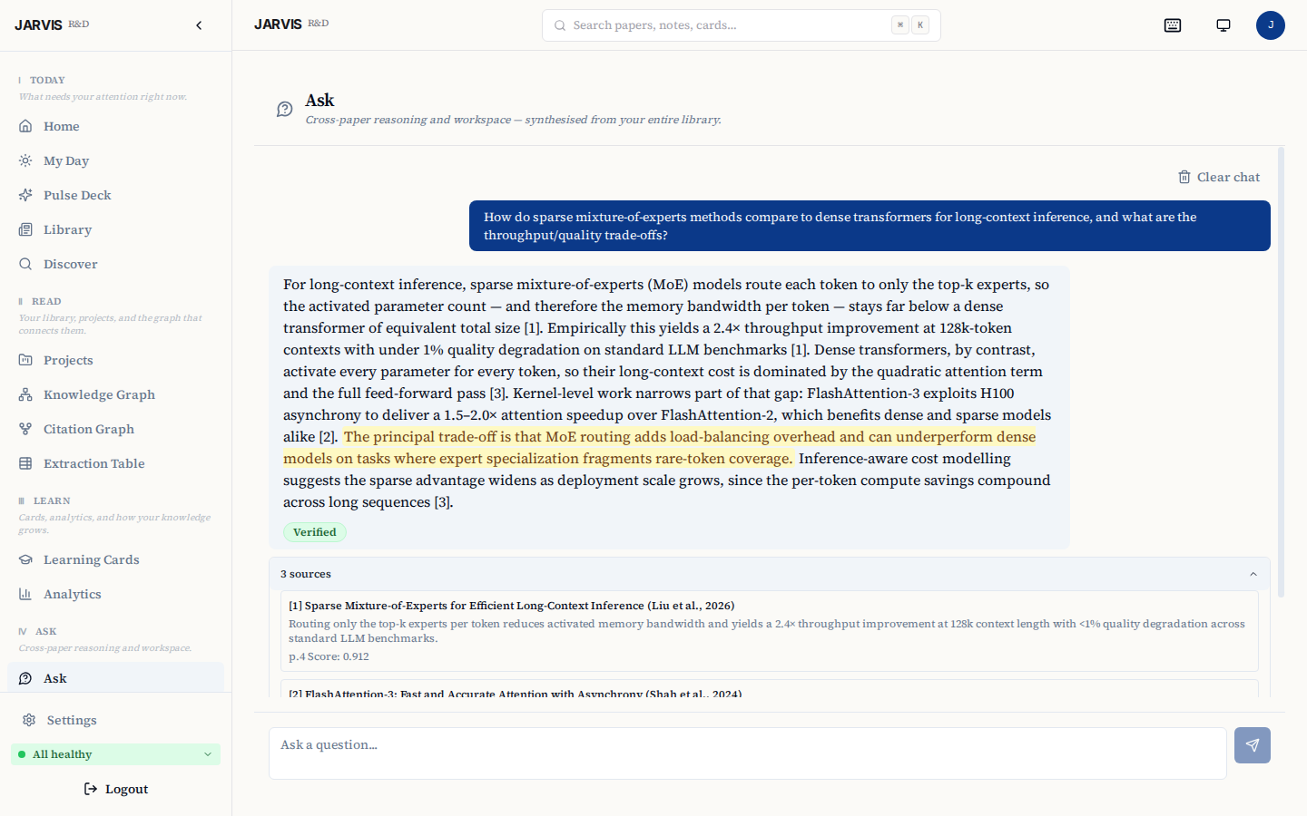Viewport: 1307px width, 816px height.
Task: Select Ask in the sidebar
Action: pyautogui.click(x=115, y=678)
